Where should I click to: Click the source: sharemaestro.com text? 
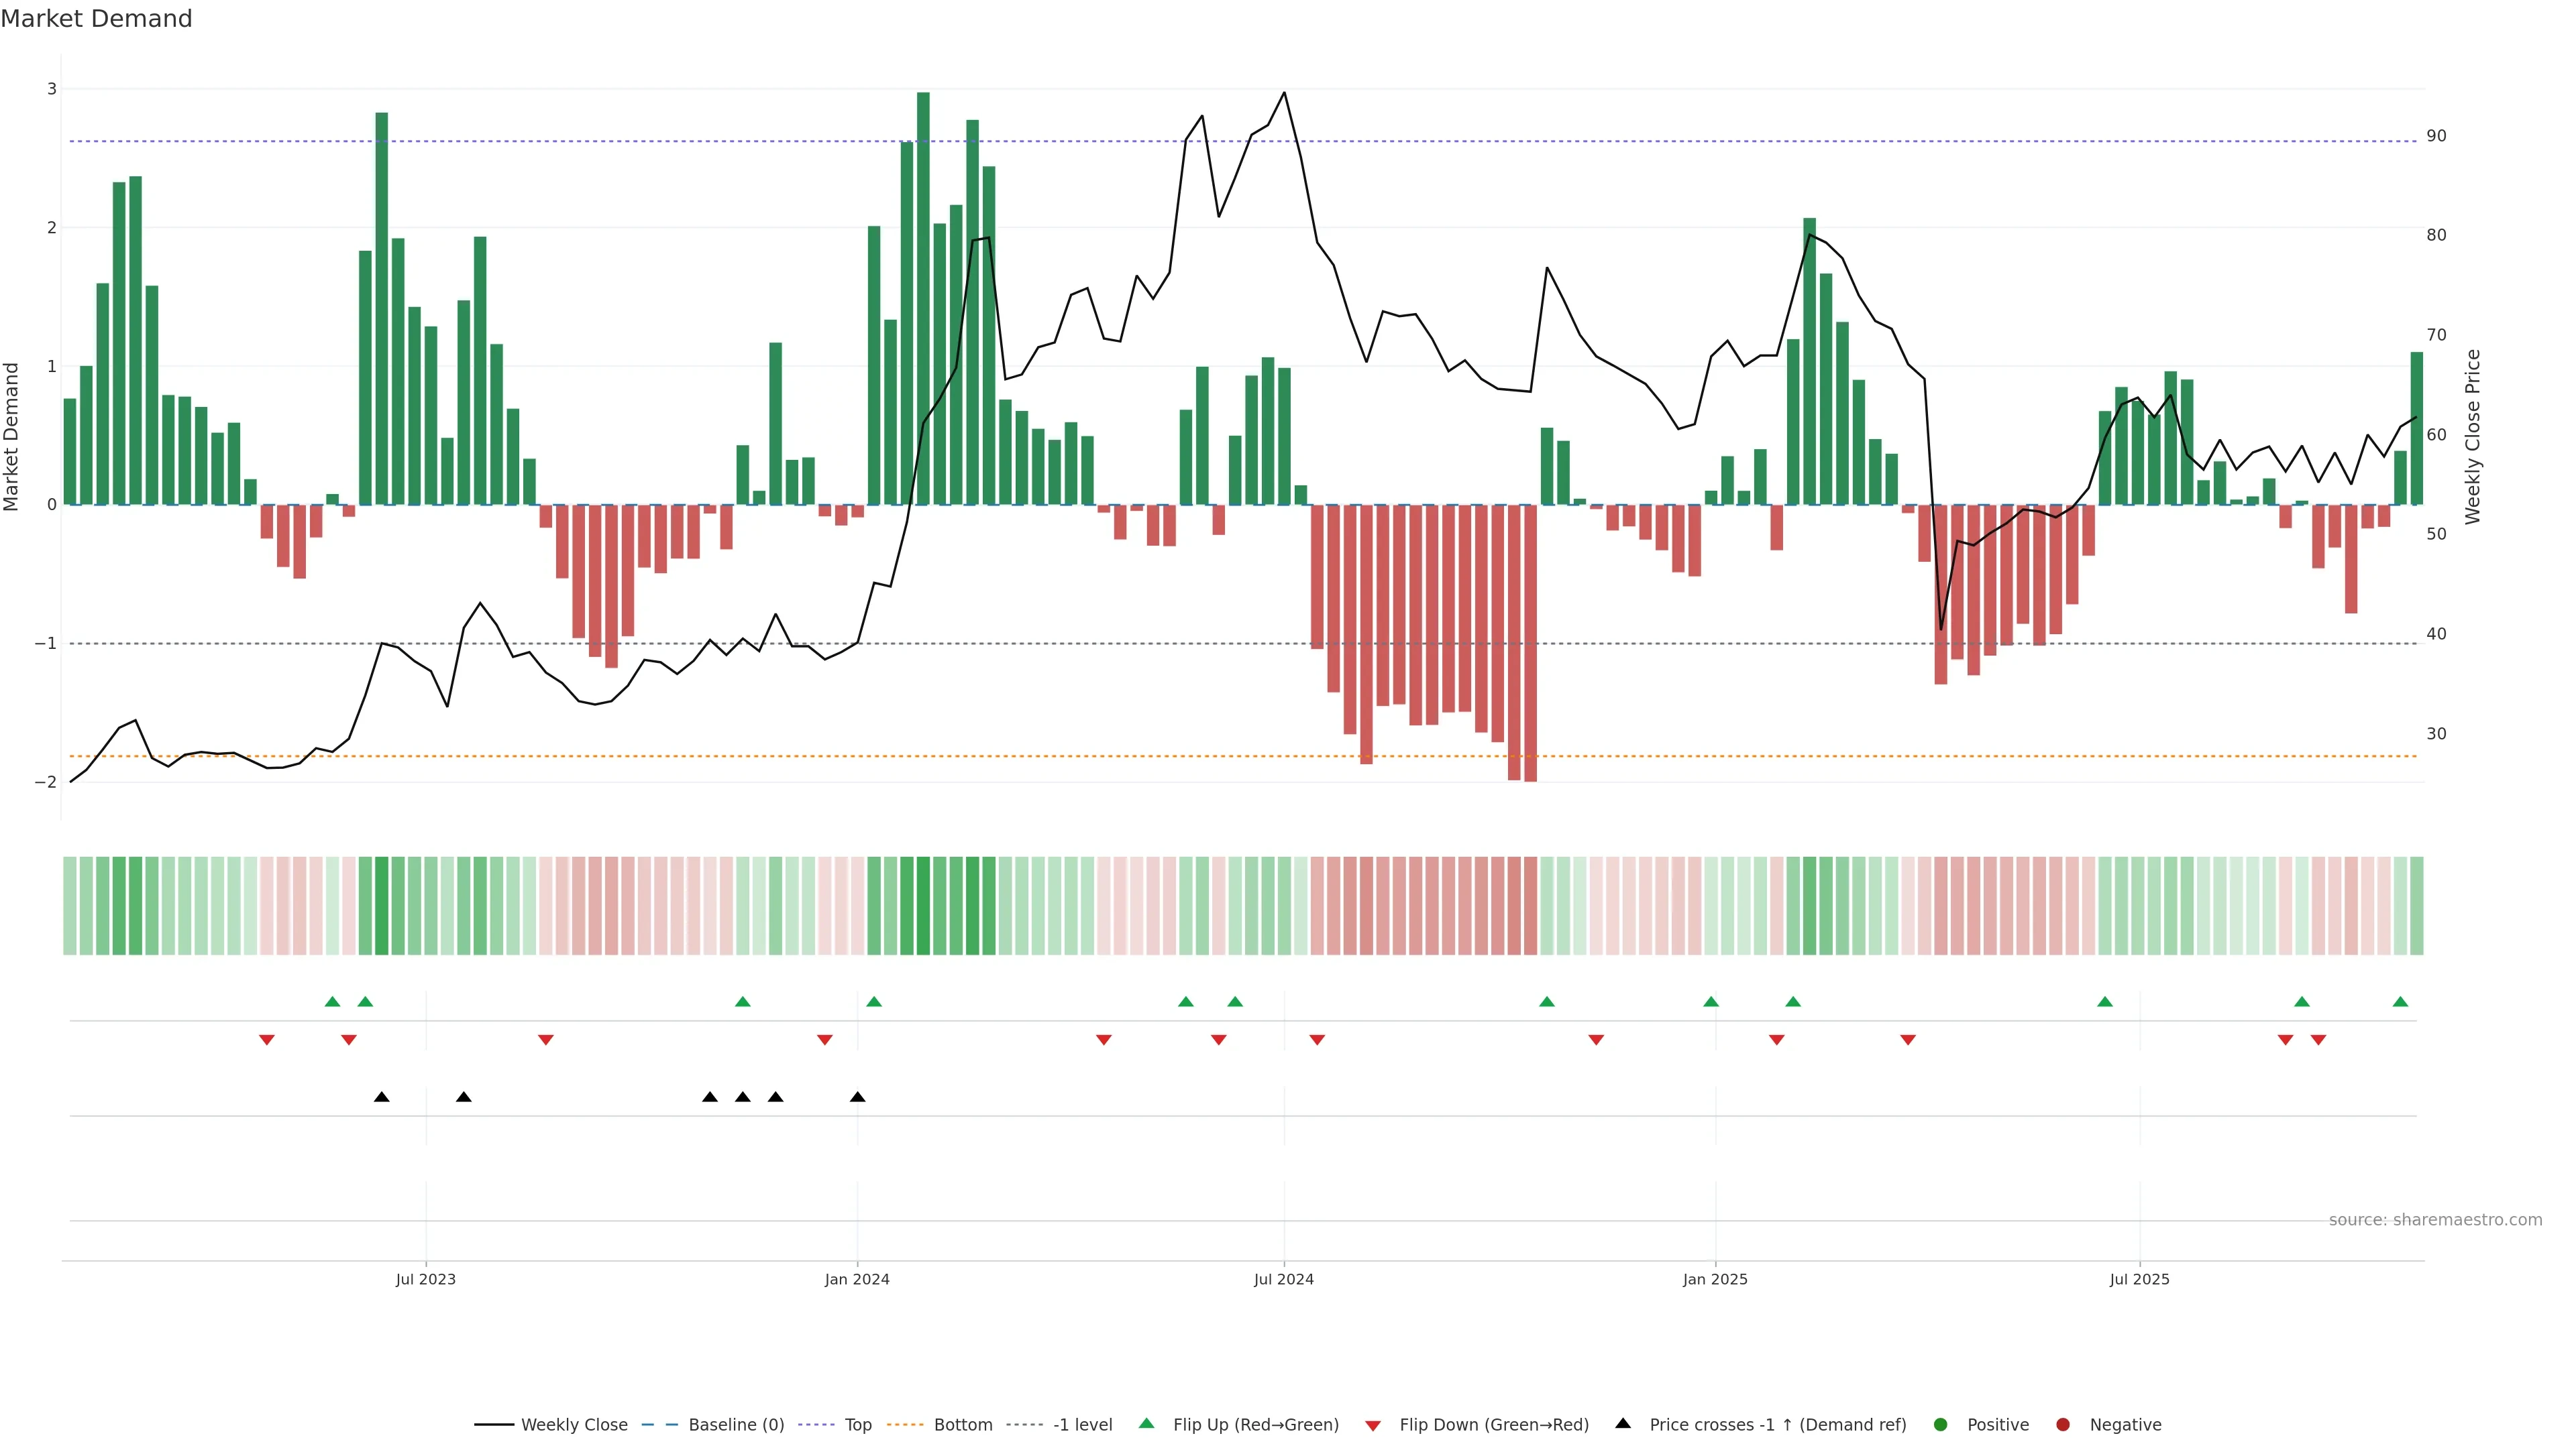[x=2435, y=1219]
